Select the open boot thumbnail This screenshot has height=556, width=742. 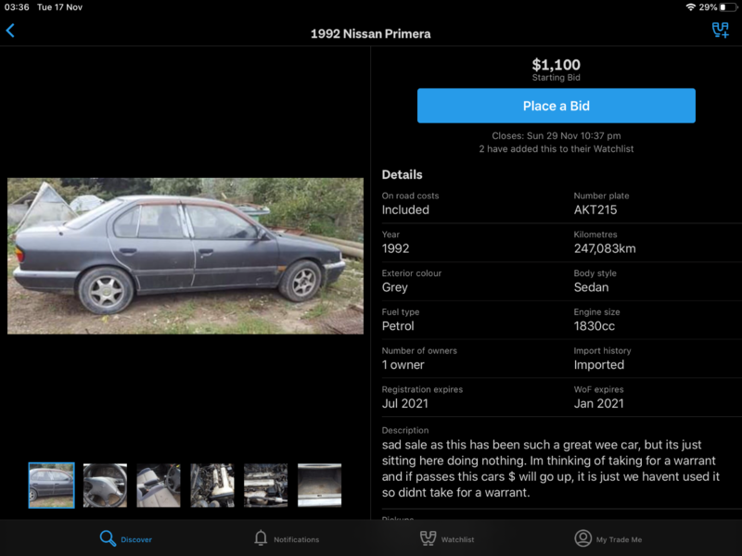(x=319, y=486)
